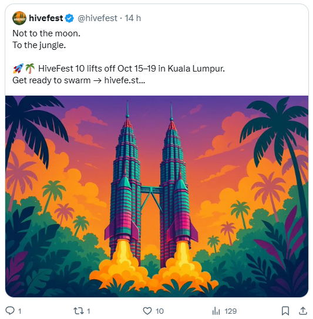Reply using the speech bubble icon
Image resolution: width=313 pixels, height=319 pixels.
(10, 311)
